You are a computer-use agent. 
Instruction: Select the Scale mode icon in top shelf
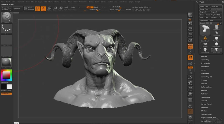point(55,9)
